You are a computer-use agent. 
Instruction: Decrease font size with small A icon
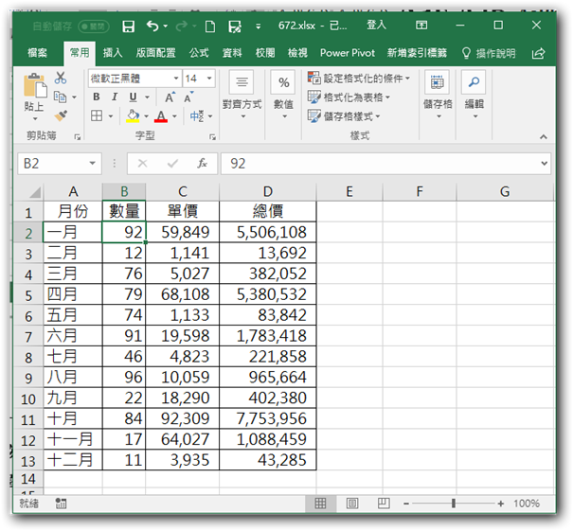[x=188, y=97]
